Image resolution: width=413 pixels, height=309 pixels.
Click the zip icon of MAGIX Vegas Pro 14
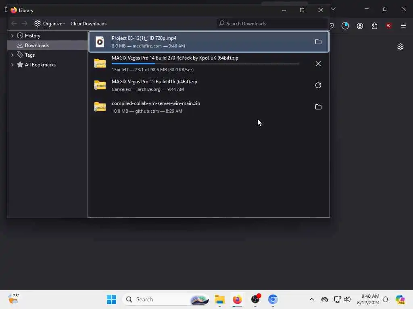pos(100,63)
